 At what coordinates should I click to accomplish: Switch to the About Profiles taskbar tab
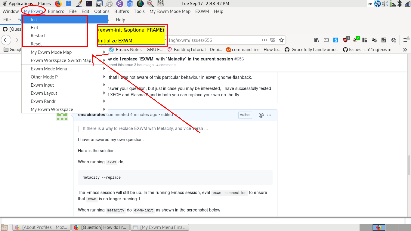42,227
